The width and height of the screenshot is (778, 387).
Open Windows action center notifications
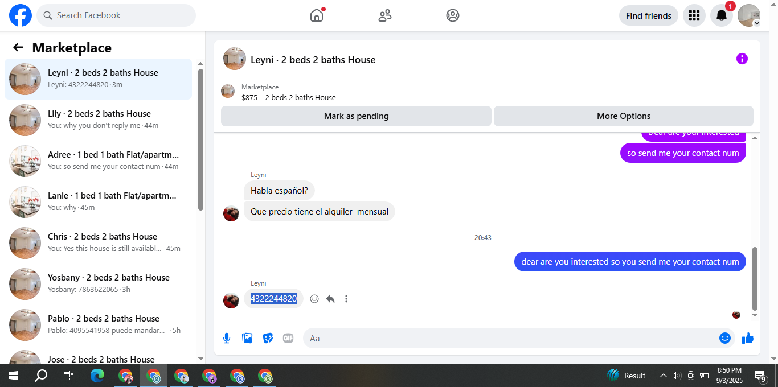click(x=760, y=376)
